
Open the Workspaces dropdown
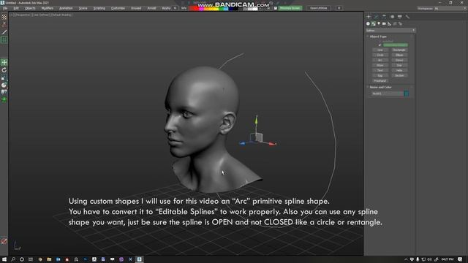(x=451, y=8)
